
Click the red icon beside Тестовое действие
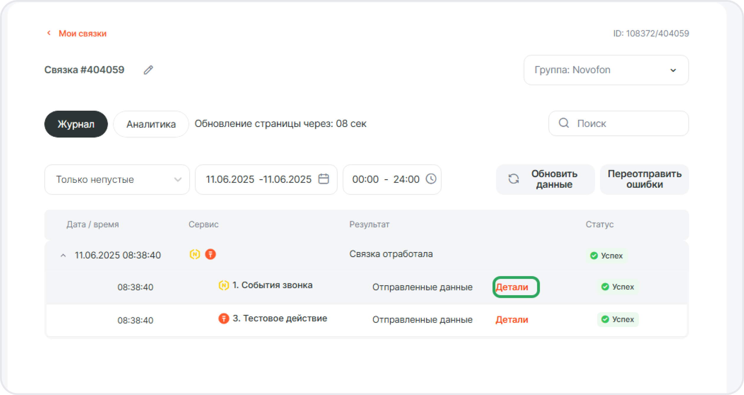[x=223, y=319]
